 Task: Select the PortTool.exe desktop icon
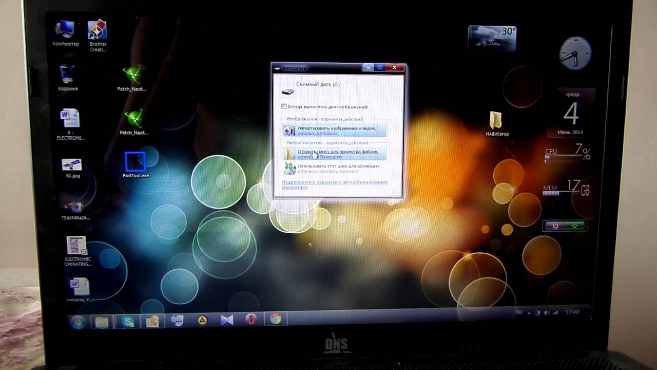(135, 165)
